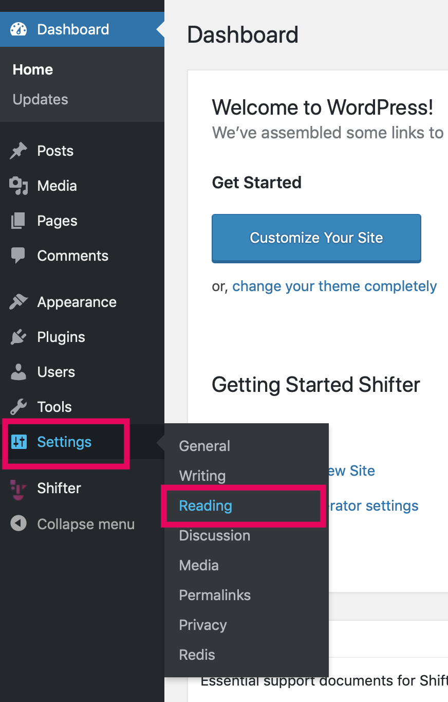
Task: Click the Media camera icon
Action: tap(18, 186)
